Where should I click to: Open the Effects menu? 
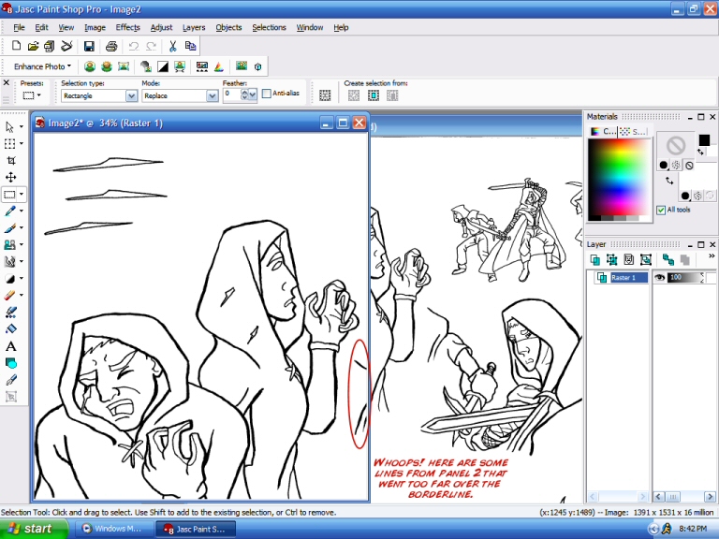tap(128, 28)
